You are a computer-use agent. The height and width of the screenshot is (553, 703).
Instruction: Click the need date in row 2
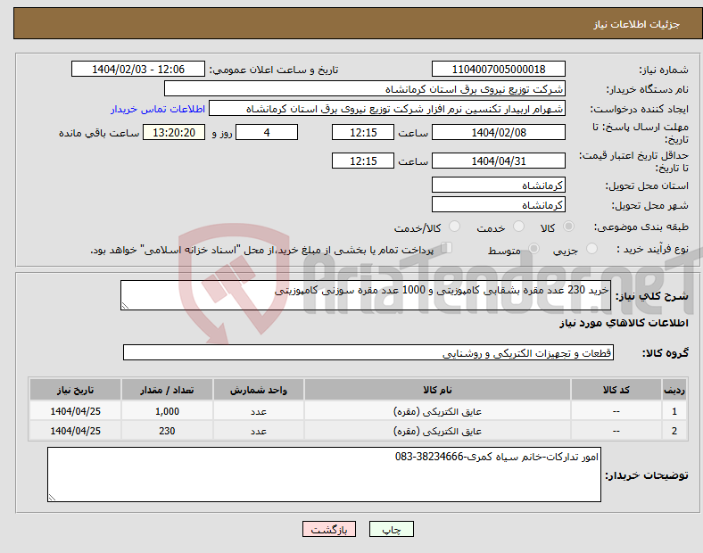75,431
